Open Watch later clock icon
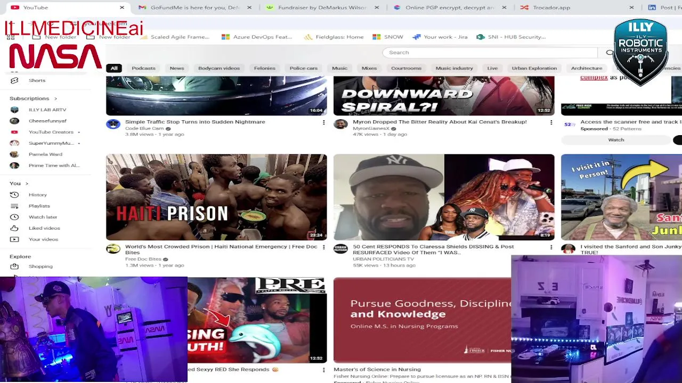 click(x=14, y=217)
